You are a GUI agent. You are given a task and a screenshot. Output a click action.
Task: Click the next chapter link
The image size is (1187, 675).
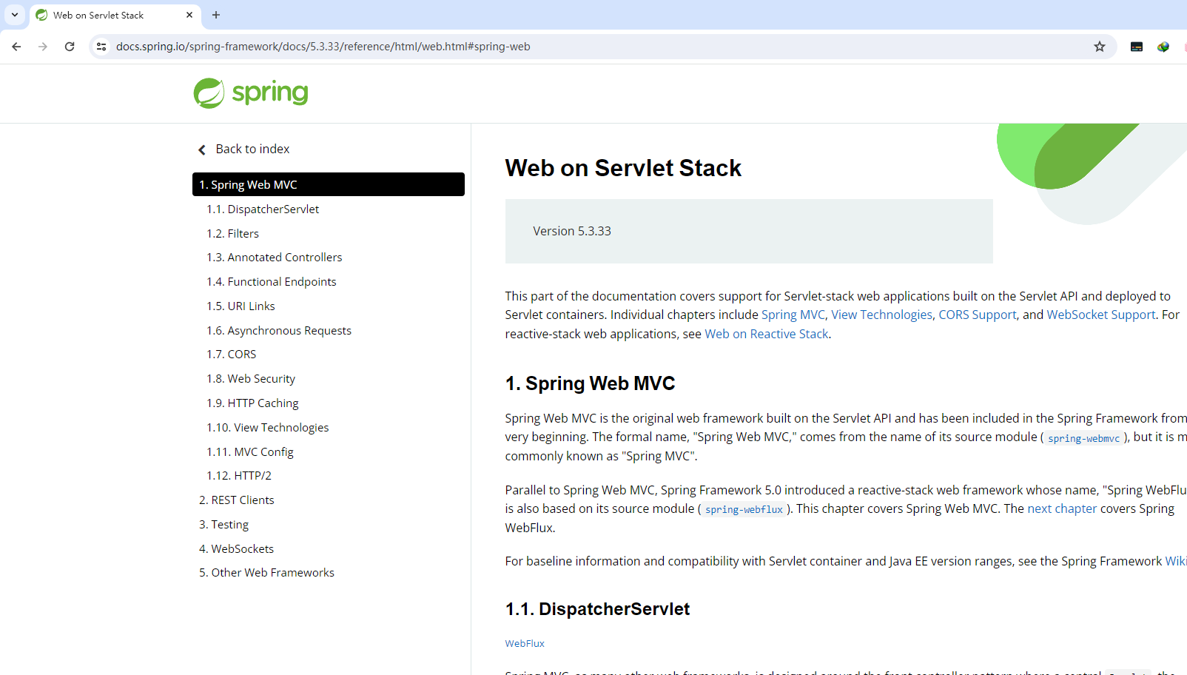pyautogui.click(x=1061, y=508)
